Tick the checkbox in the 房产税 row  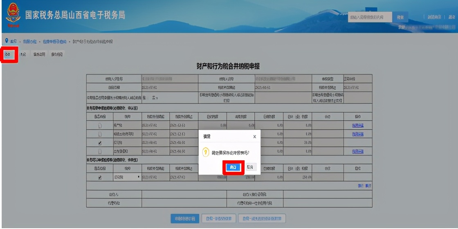tap(100, 125)
